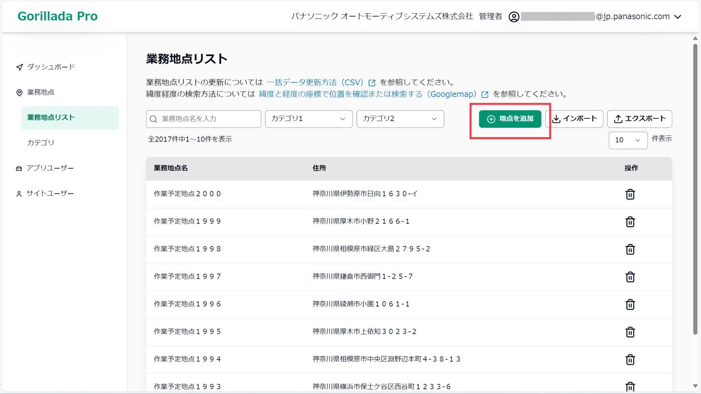Click the car icon beside アプリユーザー
Image resolution: width=701 pixels, height=394 pixels.
coord(19,168)
